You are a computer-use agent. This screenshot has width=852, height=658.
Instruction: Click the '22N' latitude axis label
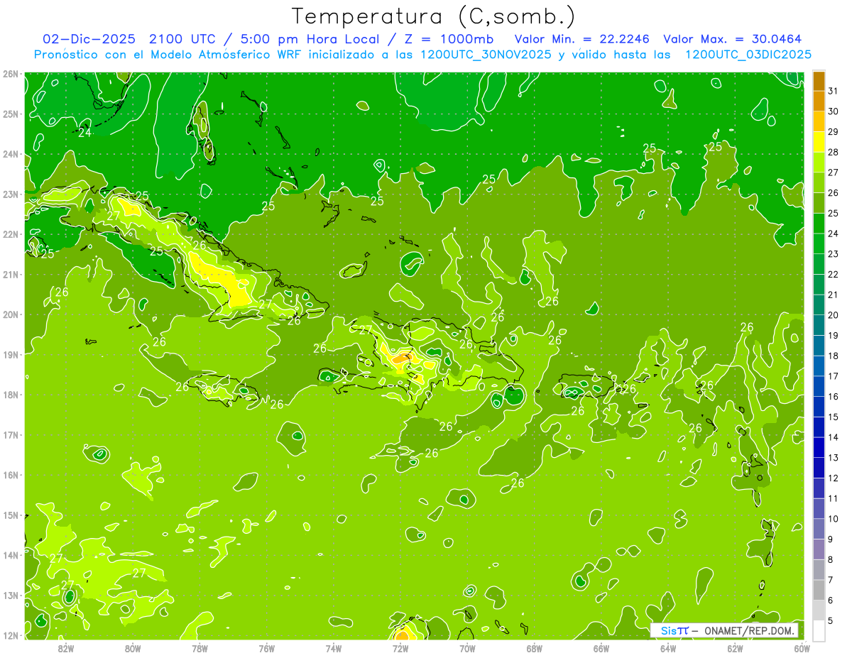click(x=11, y=234)
